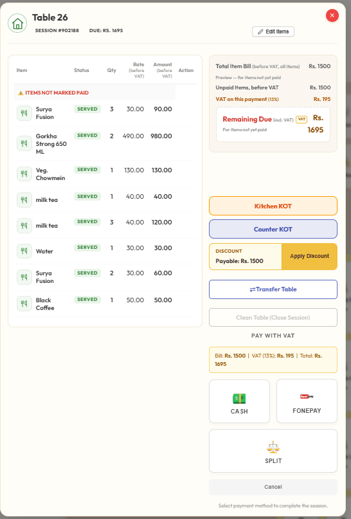The width and height of the screenshot is (351, 519).
Task: Click SERVED status for Water
Action: (87, 247)
